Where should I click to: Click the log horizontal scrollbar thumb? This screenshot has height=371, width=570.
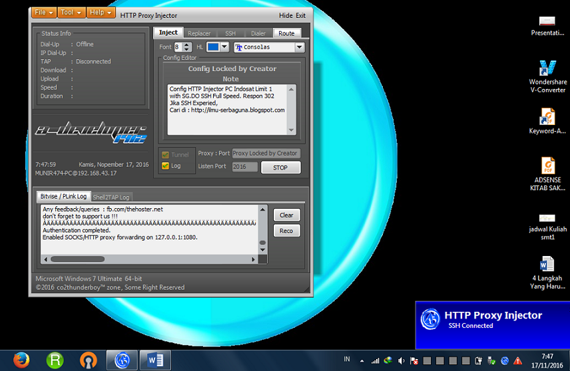pyautogui.click(x=77, y=259)
